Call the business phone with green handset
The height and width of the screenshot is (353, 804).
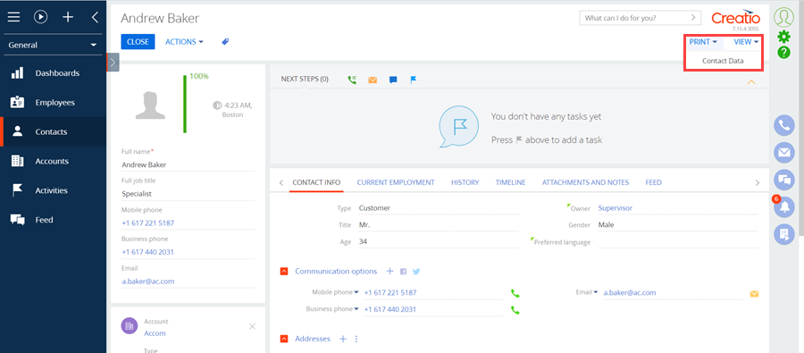point(515,309)
